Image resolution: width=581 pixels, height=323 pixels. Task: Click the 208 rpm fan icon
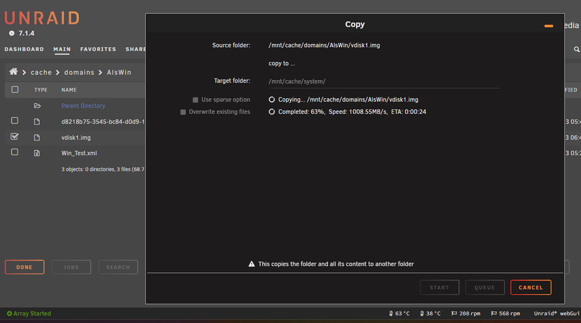(454, 313)
